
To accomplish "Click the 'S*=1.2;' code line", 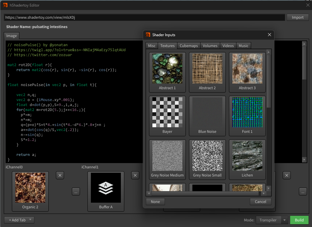I will [x=28, y=140].
